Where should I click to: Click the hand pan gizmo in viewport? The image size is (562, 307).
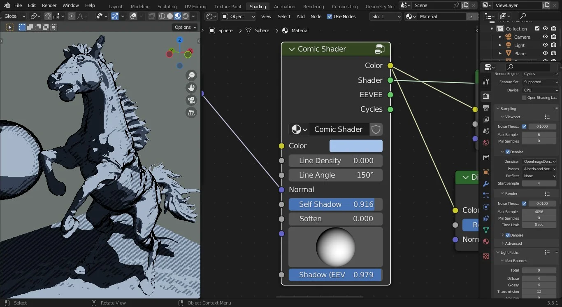point(191,87)
